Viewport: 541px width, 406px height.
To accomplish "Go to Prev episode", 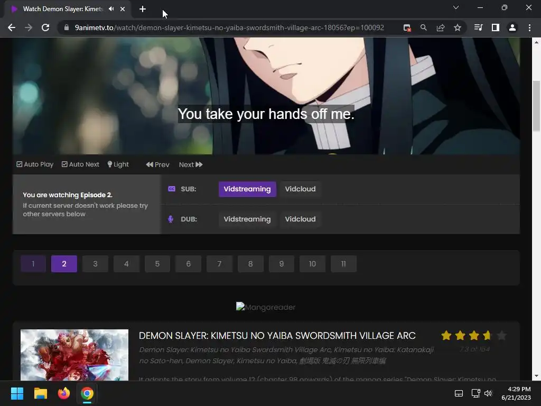I will pyautogui.click(x=157, y=165).
